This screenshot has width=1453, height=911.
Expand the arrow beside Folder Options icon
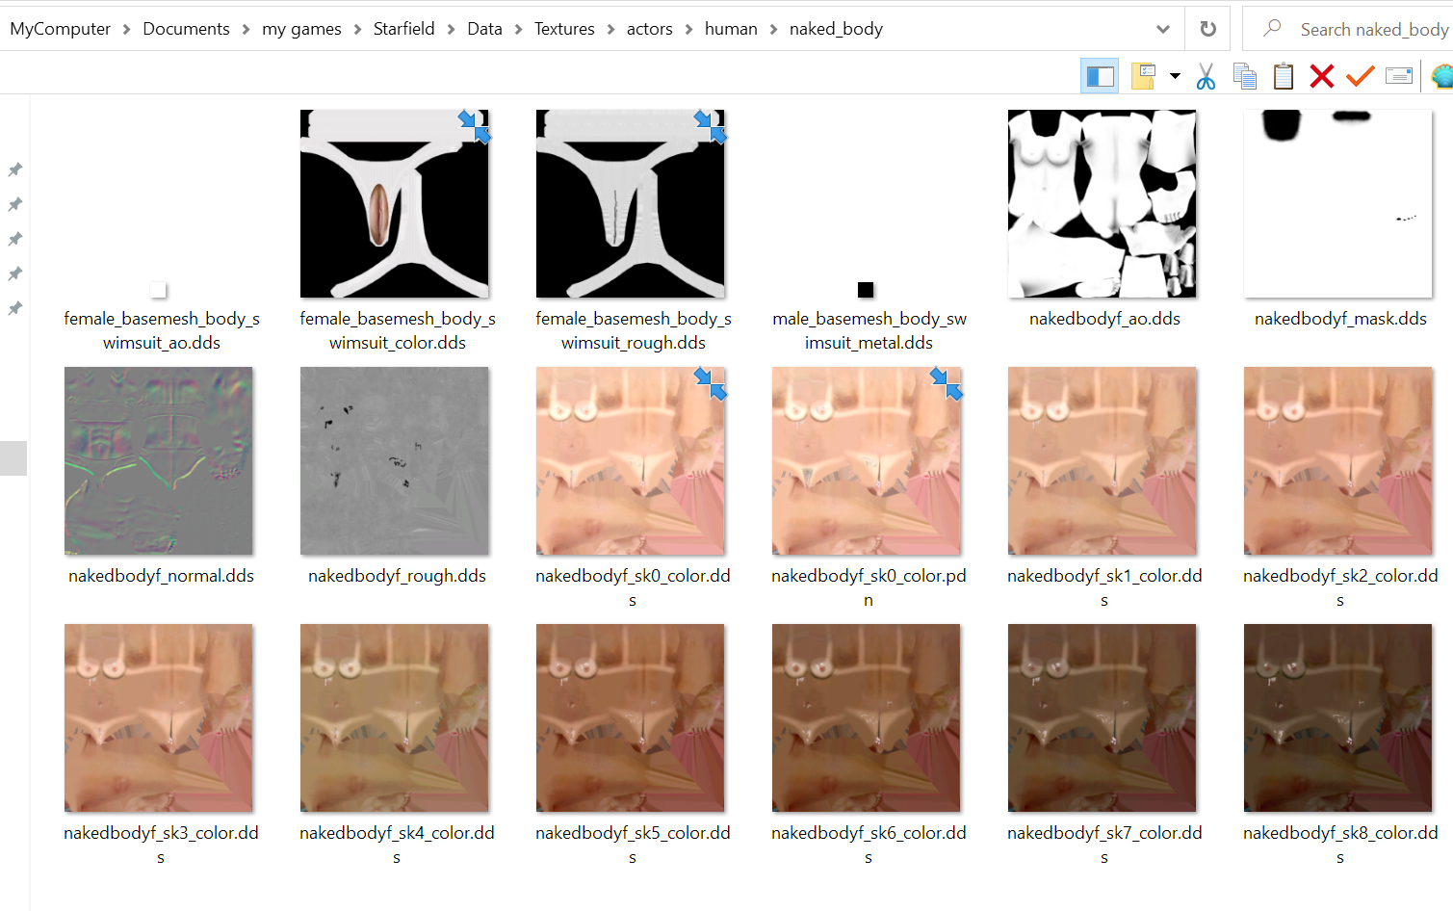(1175, 76)
